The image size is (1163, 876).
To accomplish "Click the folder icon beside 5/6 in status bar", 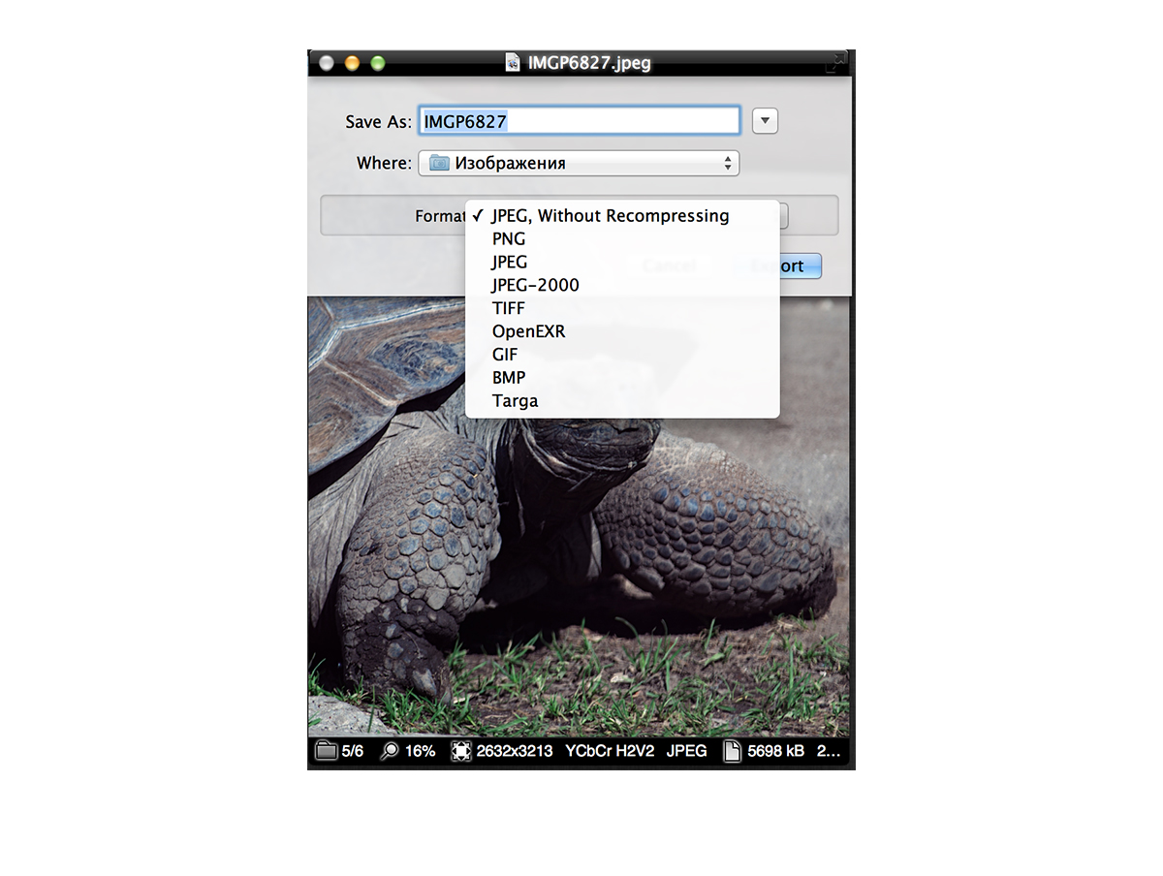I will 327,751.
